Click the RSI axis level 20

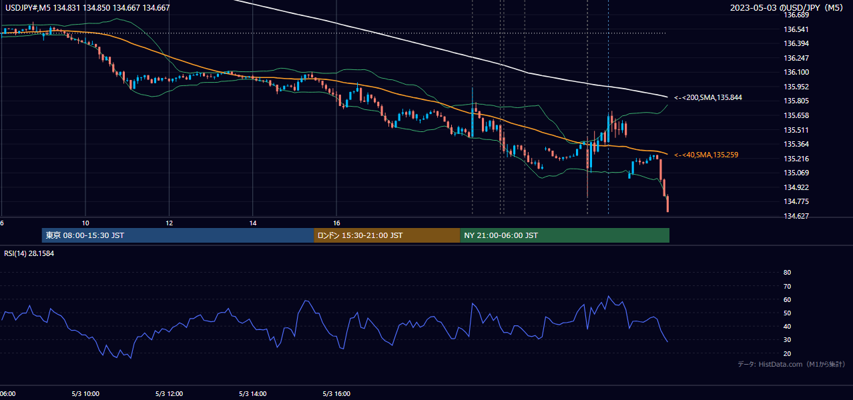tap(787, 353)
